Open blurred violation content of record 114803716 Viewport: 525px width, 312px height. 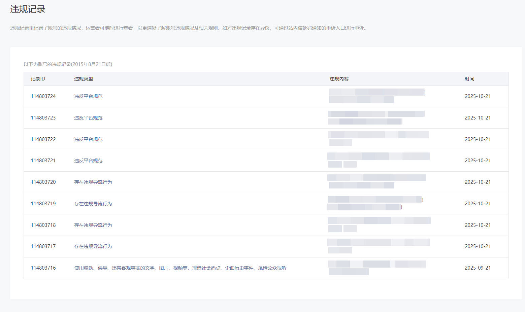point(376,268)
